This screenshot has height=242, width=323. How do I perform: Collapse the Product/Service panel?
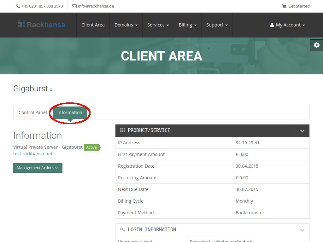point(302,131)
